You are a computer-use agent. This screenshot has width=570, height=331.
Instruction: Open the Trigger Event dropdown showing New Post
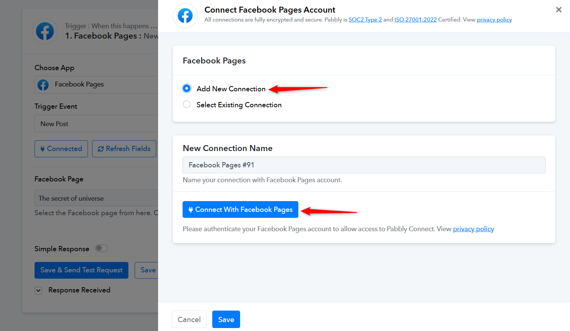click(x=96, y=124)
